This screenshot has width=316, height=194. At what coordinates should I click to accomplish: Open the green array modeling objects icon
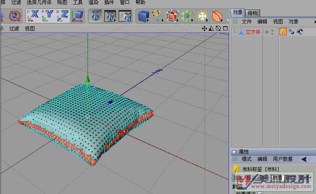pos(187,16)
